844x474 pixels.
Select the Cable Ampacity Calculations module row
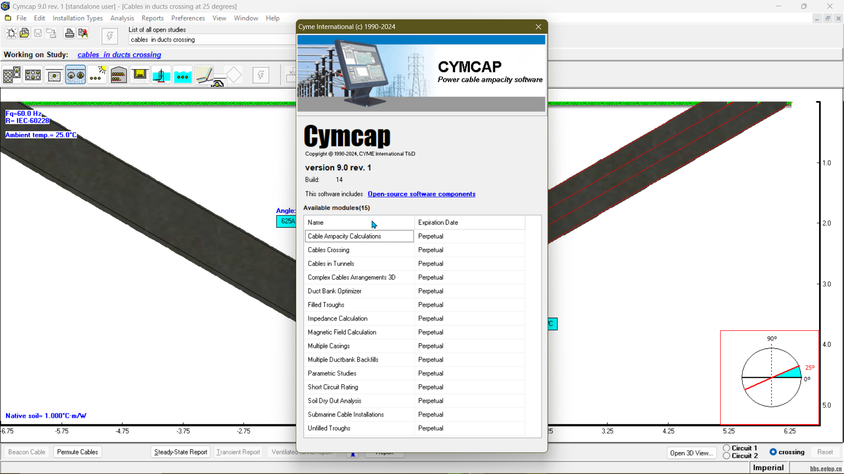pyautogui.click(x=415, y=236)
